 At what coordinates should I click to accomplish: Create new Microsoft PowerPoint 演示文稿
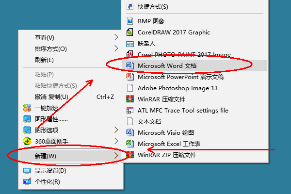[x=194, y=77]
